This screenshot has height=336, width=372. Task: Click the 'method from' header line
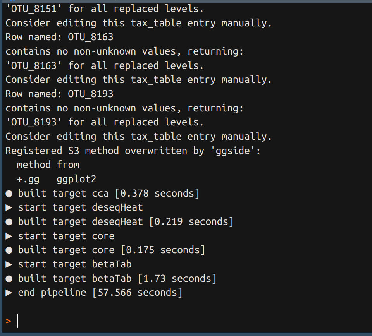48,165
